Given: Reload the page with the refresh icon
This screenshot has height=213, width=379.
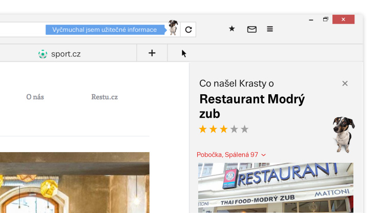Looking at the screenshot, I should pyautogui.click(x=188, y=30).
